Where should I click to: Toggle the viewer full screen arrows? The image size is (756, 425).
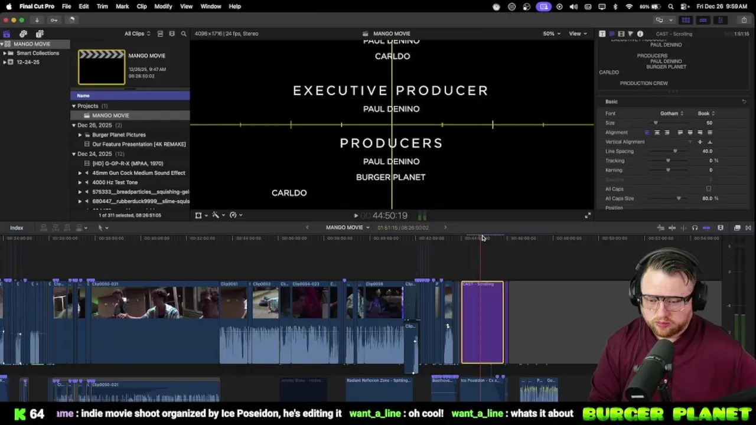588,216
